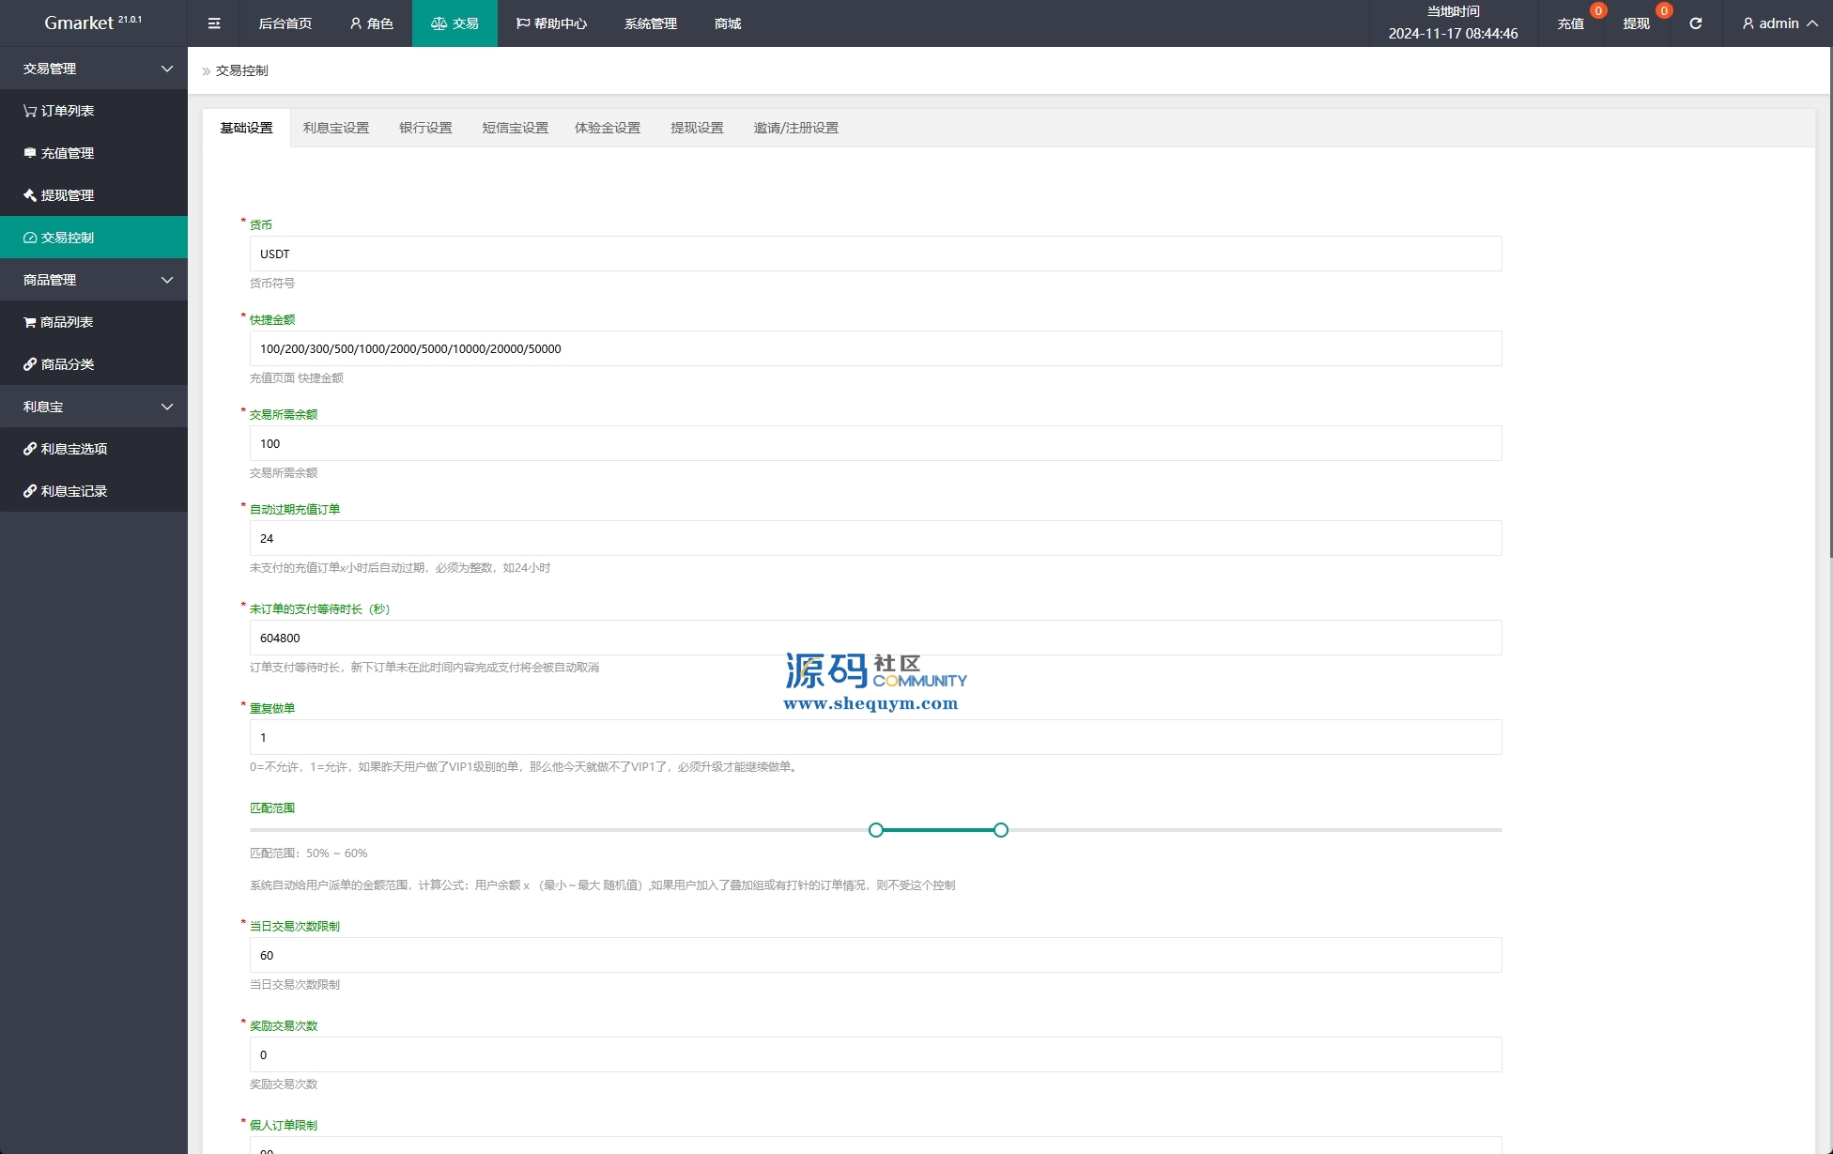
Task: Open 商品列表 in sidebar
Action: pos(66,322)
